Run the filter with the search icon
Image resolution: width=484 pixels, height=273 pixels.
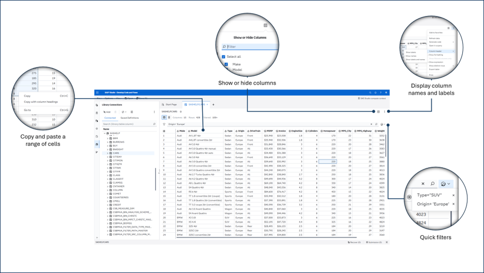click(376, 124)
